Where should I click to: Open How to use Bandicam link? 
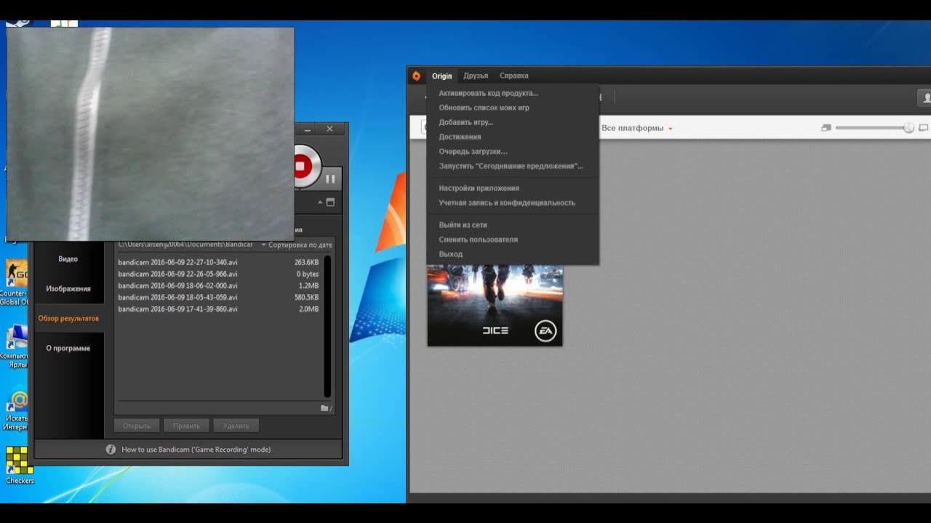[196, 450]
